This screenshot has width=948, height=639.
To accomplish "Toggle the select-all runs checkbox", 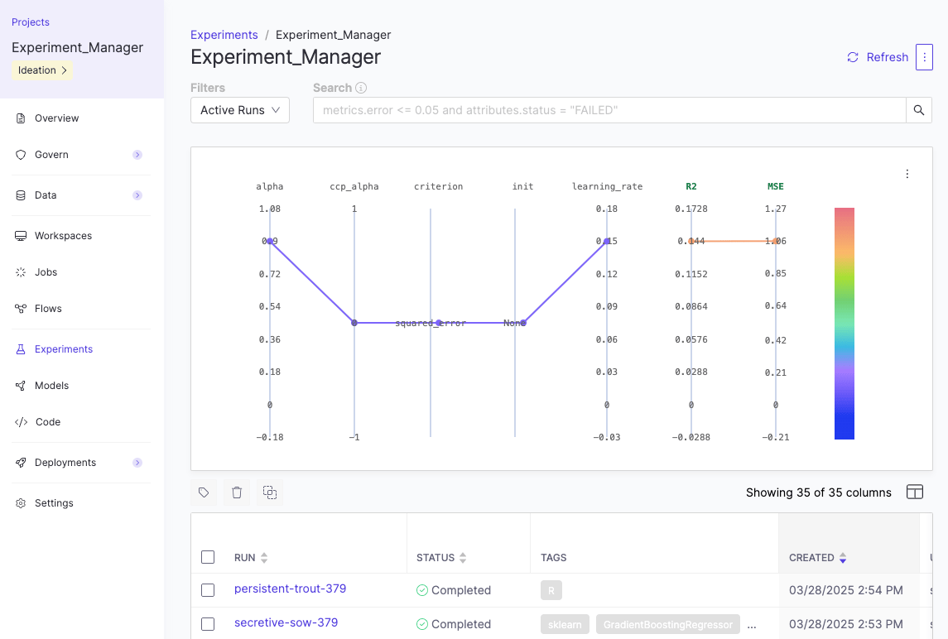I will coord(208,557).
